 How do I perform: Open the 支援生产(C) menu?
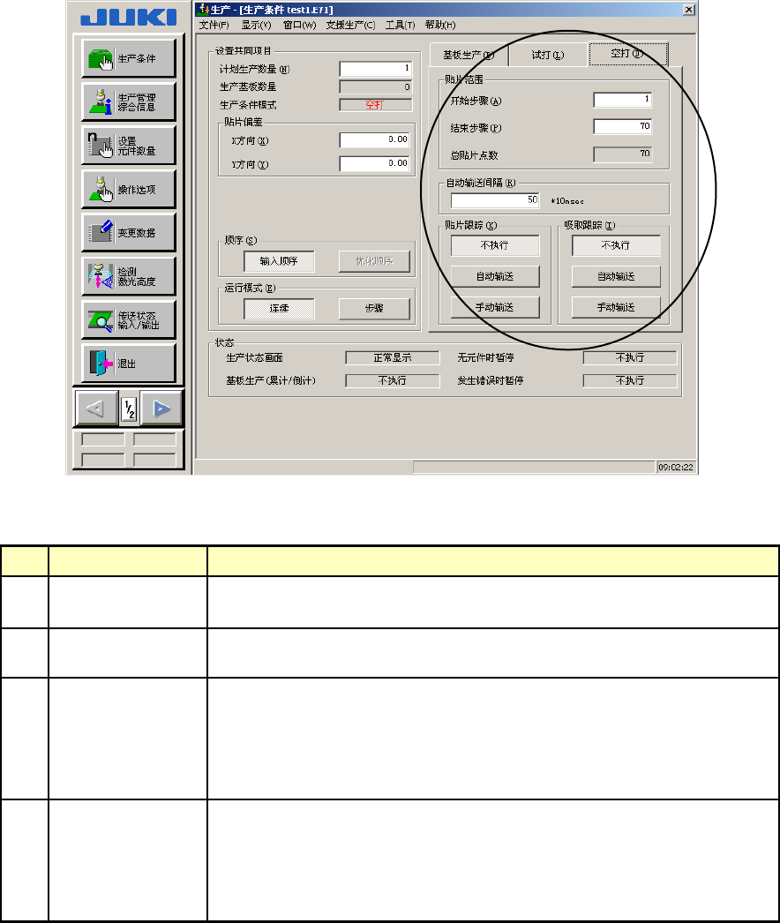pyautogui.click(x=350, y=25)
